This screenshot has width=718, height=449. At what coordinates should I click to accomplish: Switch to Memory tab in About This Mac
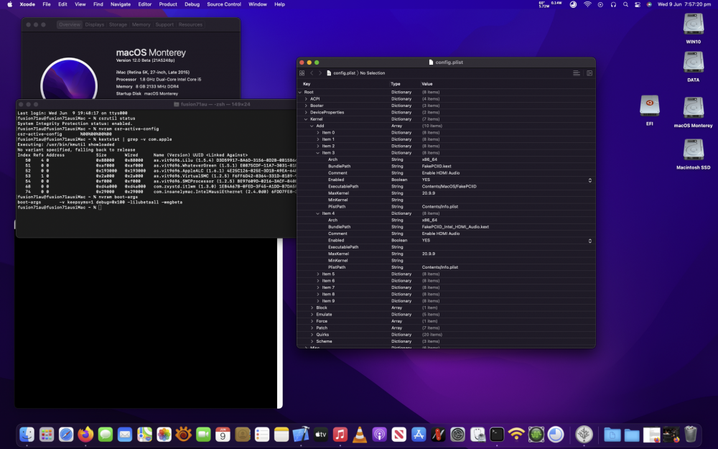click(141, 24)
